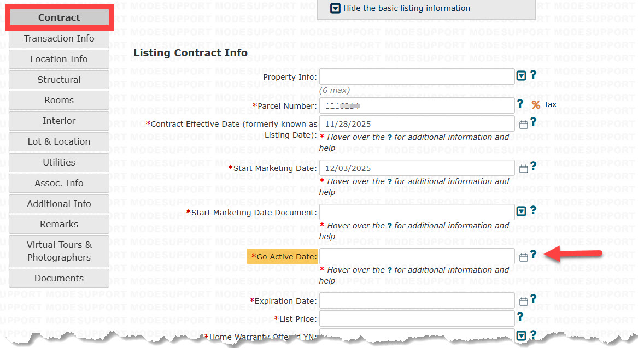Expand Start Marketing Date Document dropdown arrow

click(x=521, y=211)
